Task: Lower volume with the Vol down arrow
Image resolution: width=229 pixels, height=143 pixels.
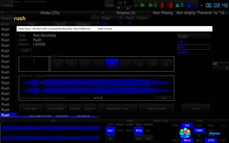Action: coord(119,8)
